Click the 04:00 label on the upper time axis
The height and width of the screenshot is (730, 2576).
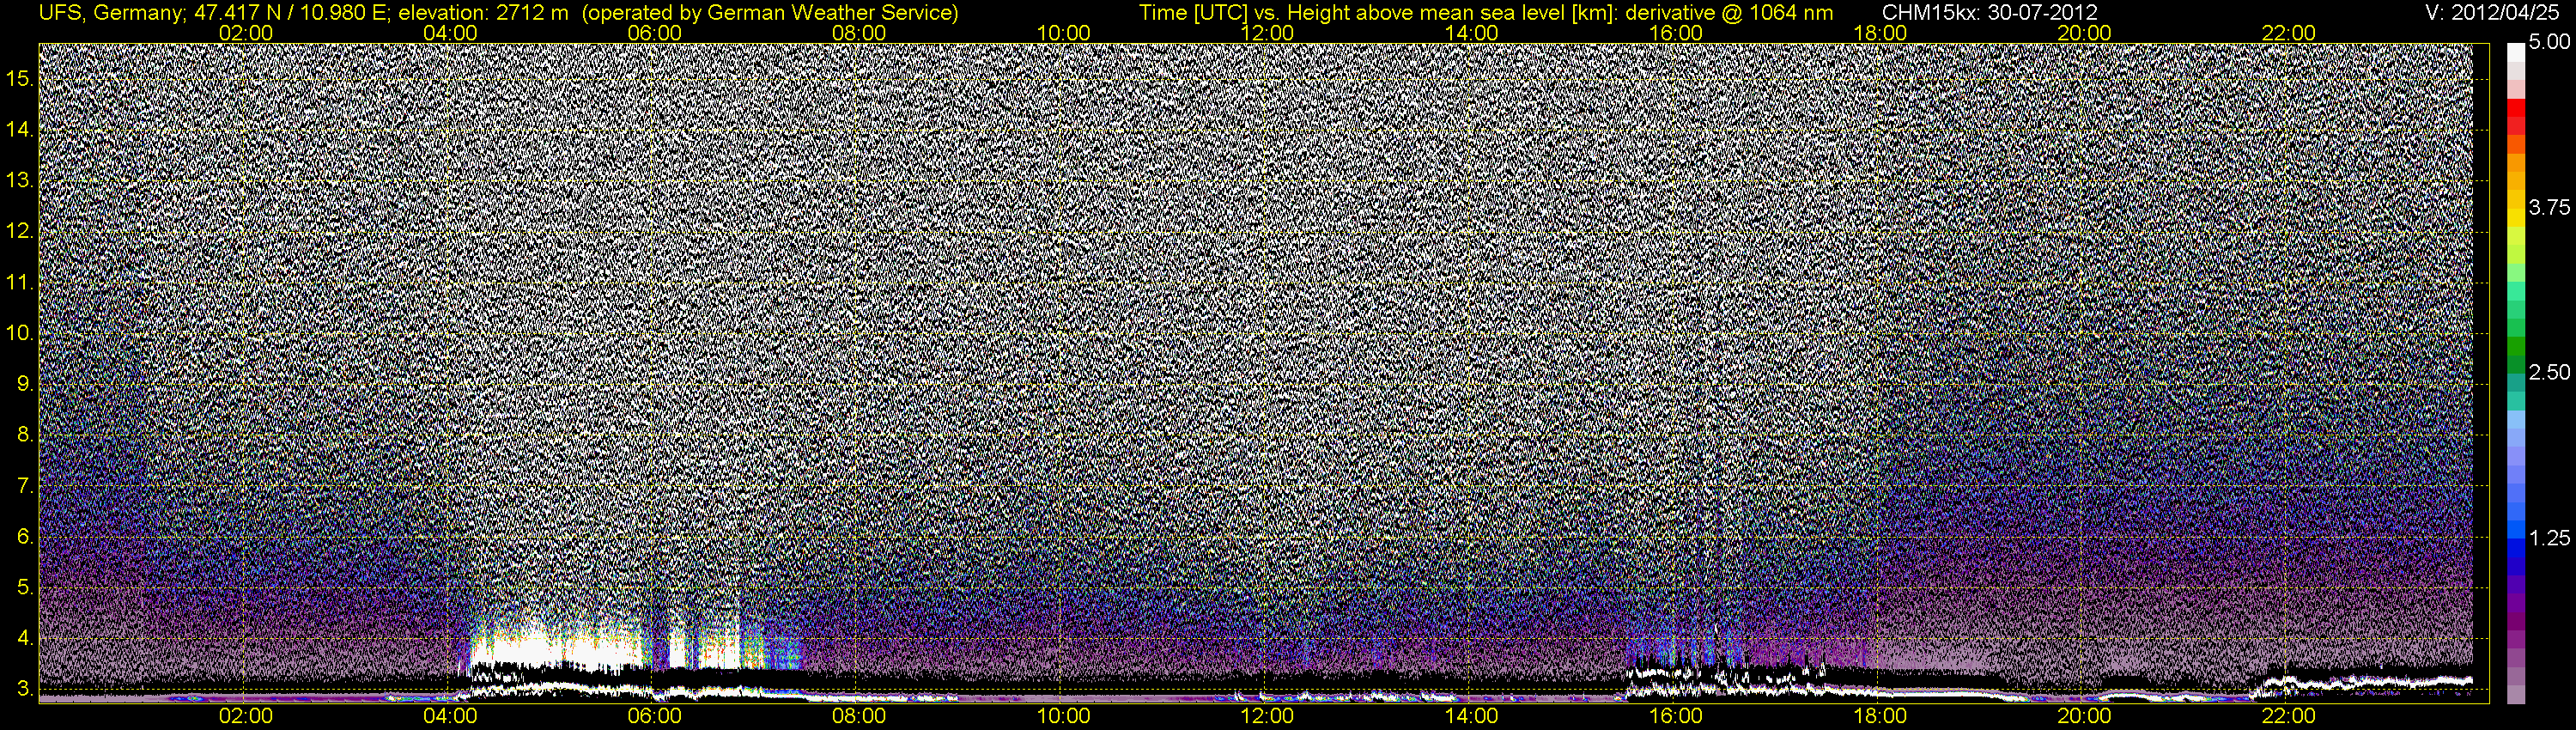click(x=450, y=33)
